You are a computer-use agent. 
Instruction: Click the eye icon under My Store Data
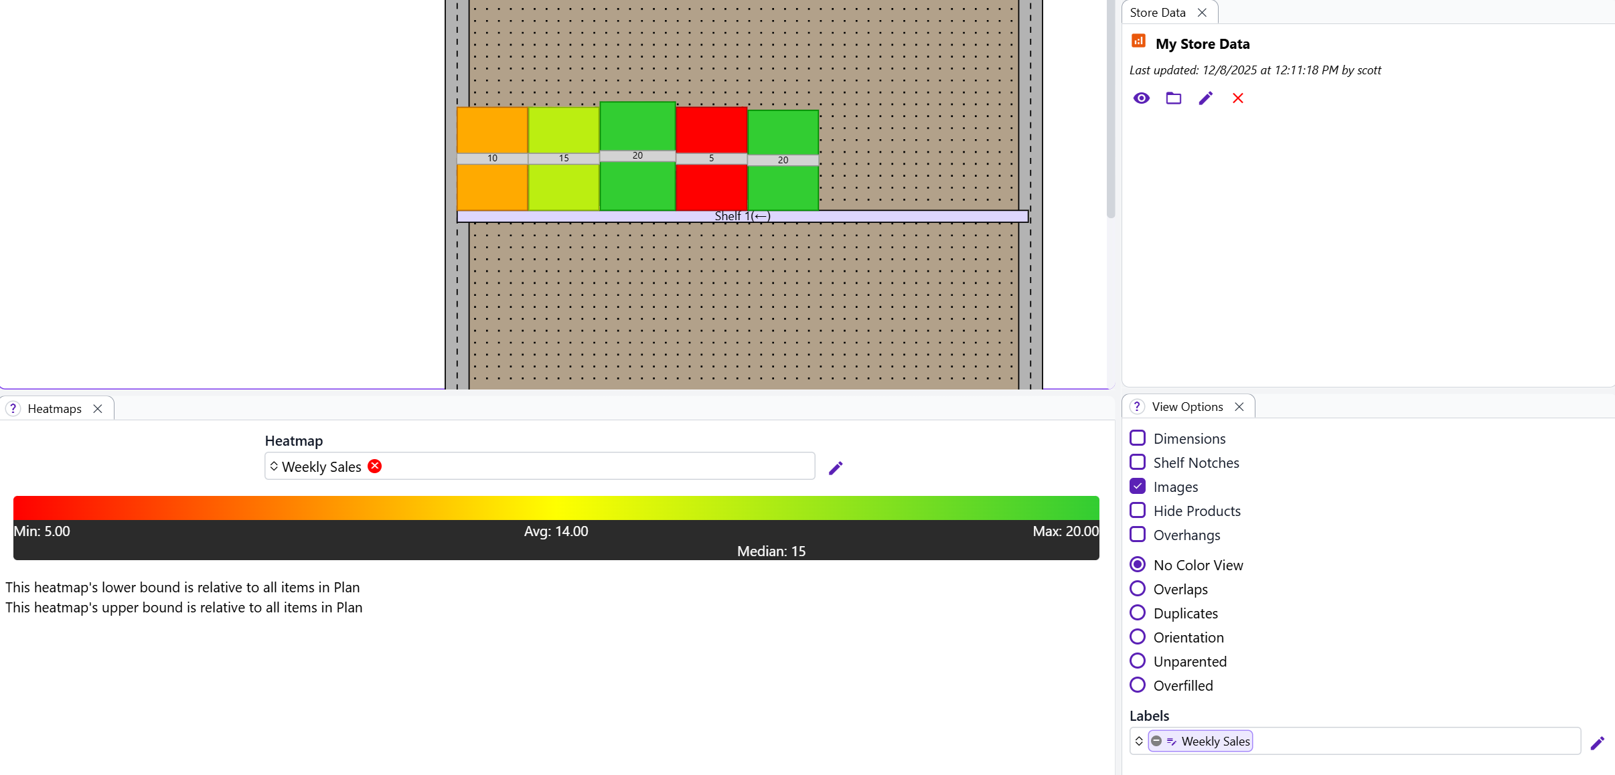[1142, 98]
